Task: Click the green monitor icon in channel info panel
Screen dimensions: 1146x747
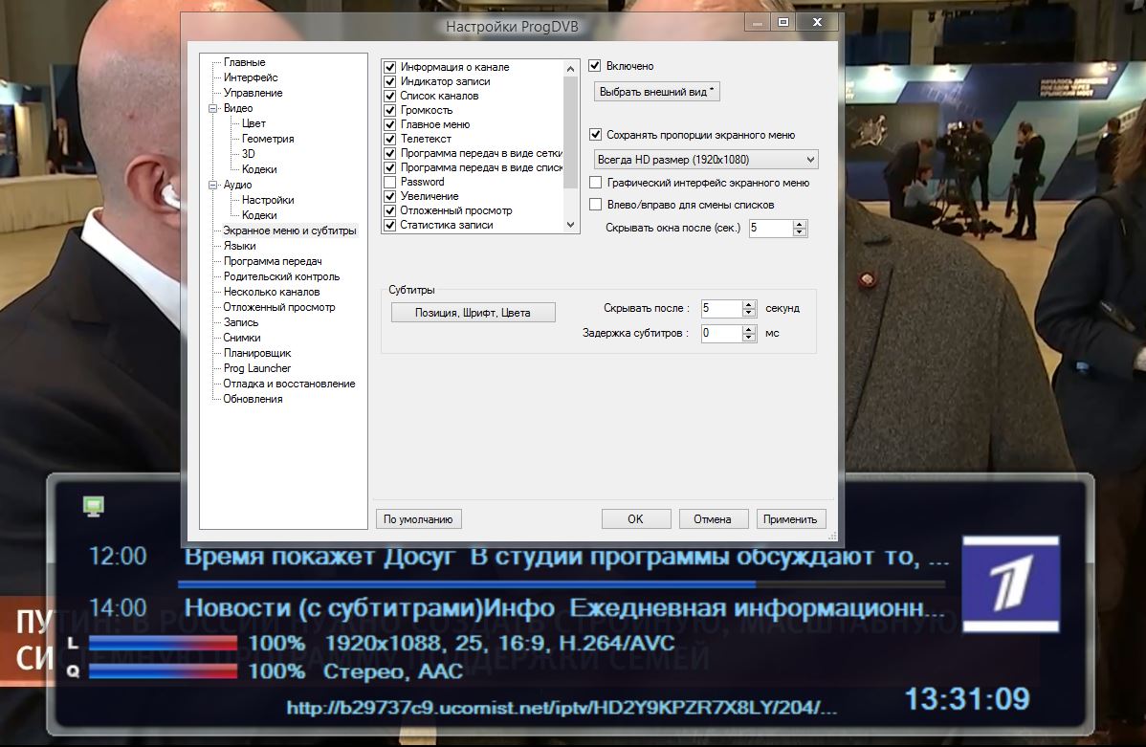Action: pyautogui.click(x=93, y=506)
